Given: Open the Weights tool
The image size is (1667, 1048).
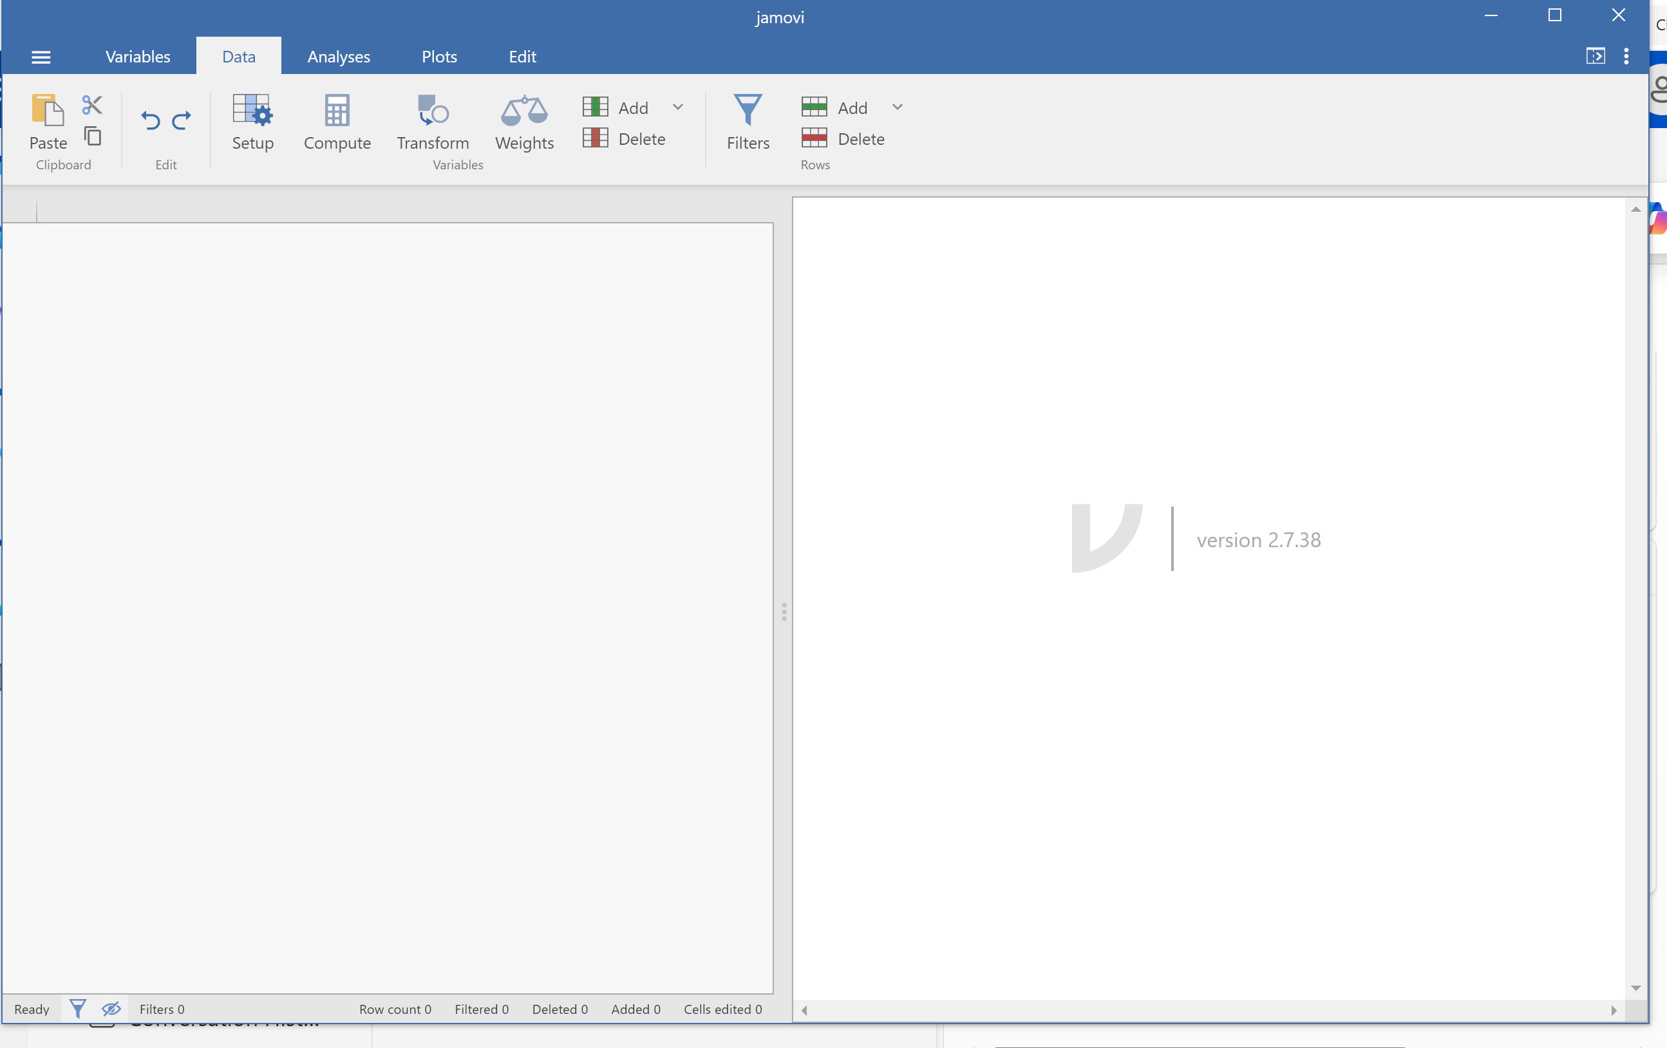Looking at the screenshot, I should [524, 122].
